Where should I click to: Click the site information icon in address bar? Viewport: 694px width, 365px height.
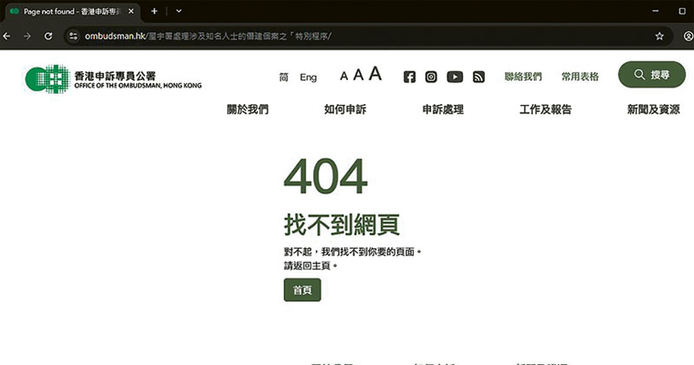pos(74,36)
